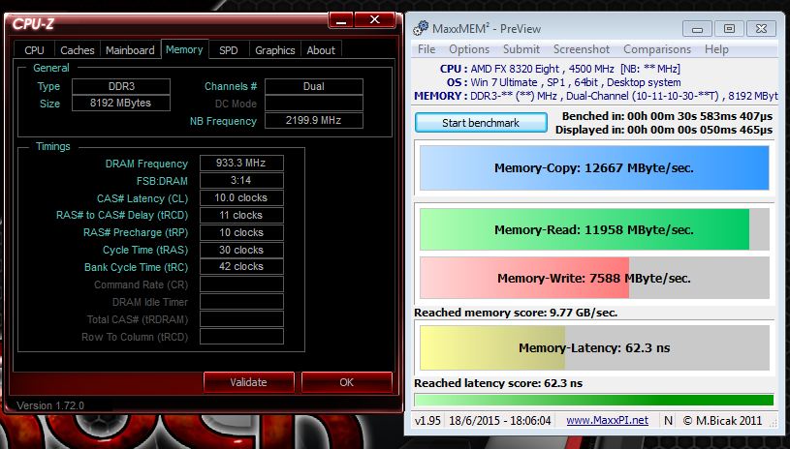This screenshot has width=790, height=449.
Task: Open the CPU tab in CPU-Z
Action: point(34,50)
